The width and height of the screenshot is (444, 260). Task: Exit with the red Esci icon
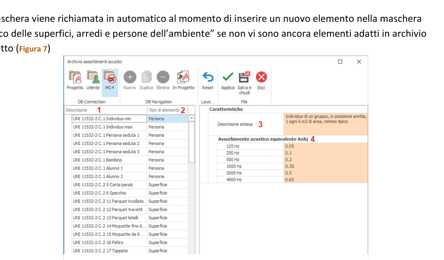(261, 77)
